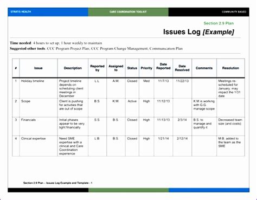Image resolution: width=257 pixels, height=200 pixels.
Task: Click the 'Issue' column header
Action: point(38,68)
